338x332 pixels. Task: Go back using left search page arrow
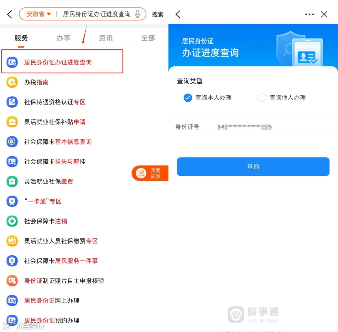pyautogui.click(x=9, y=14)
